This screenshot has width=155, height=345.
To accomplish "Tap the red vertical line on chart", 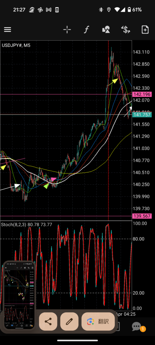I will coord(109,130).
